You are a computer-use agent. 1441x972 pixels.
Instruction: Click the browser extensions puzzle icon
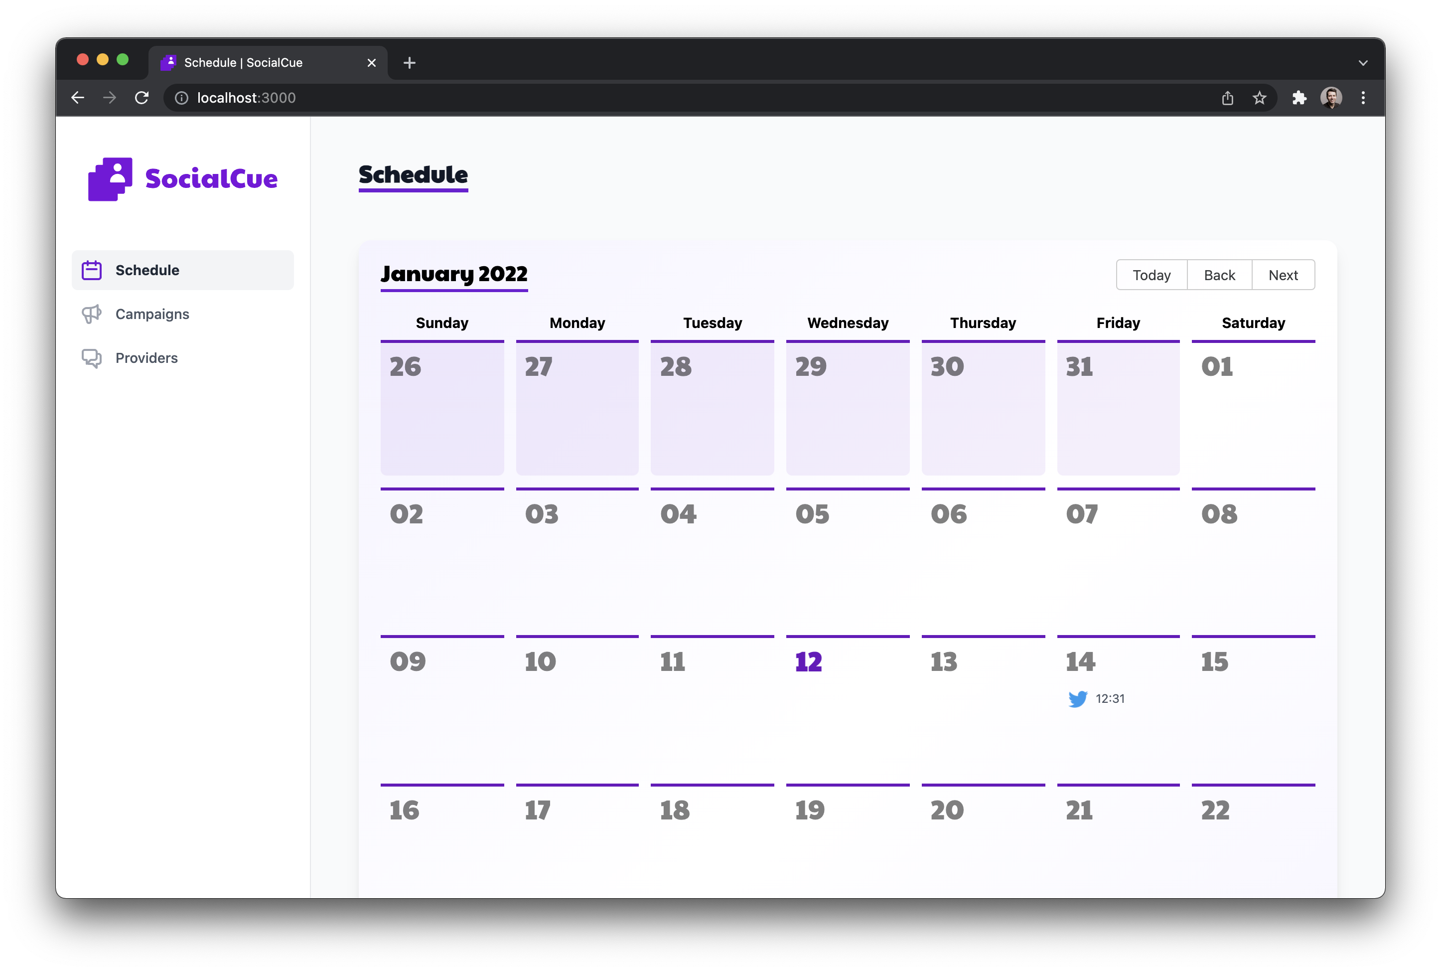(x=1298, y=97)
